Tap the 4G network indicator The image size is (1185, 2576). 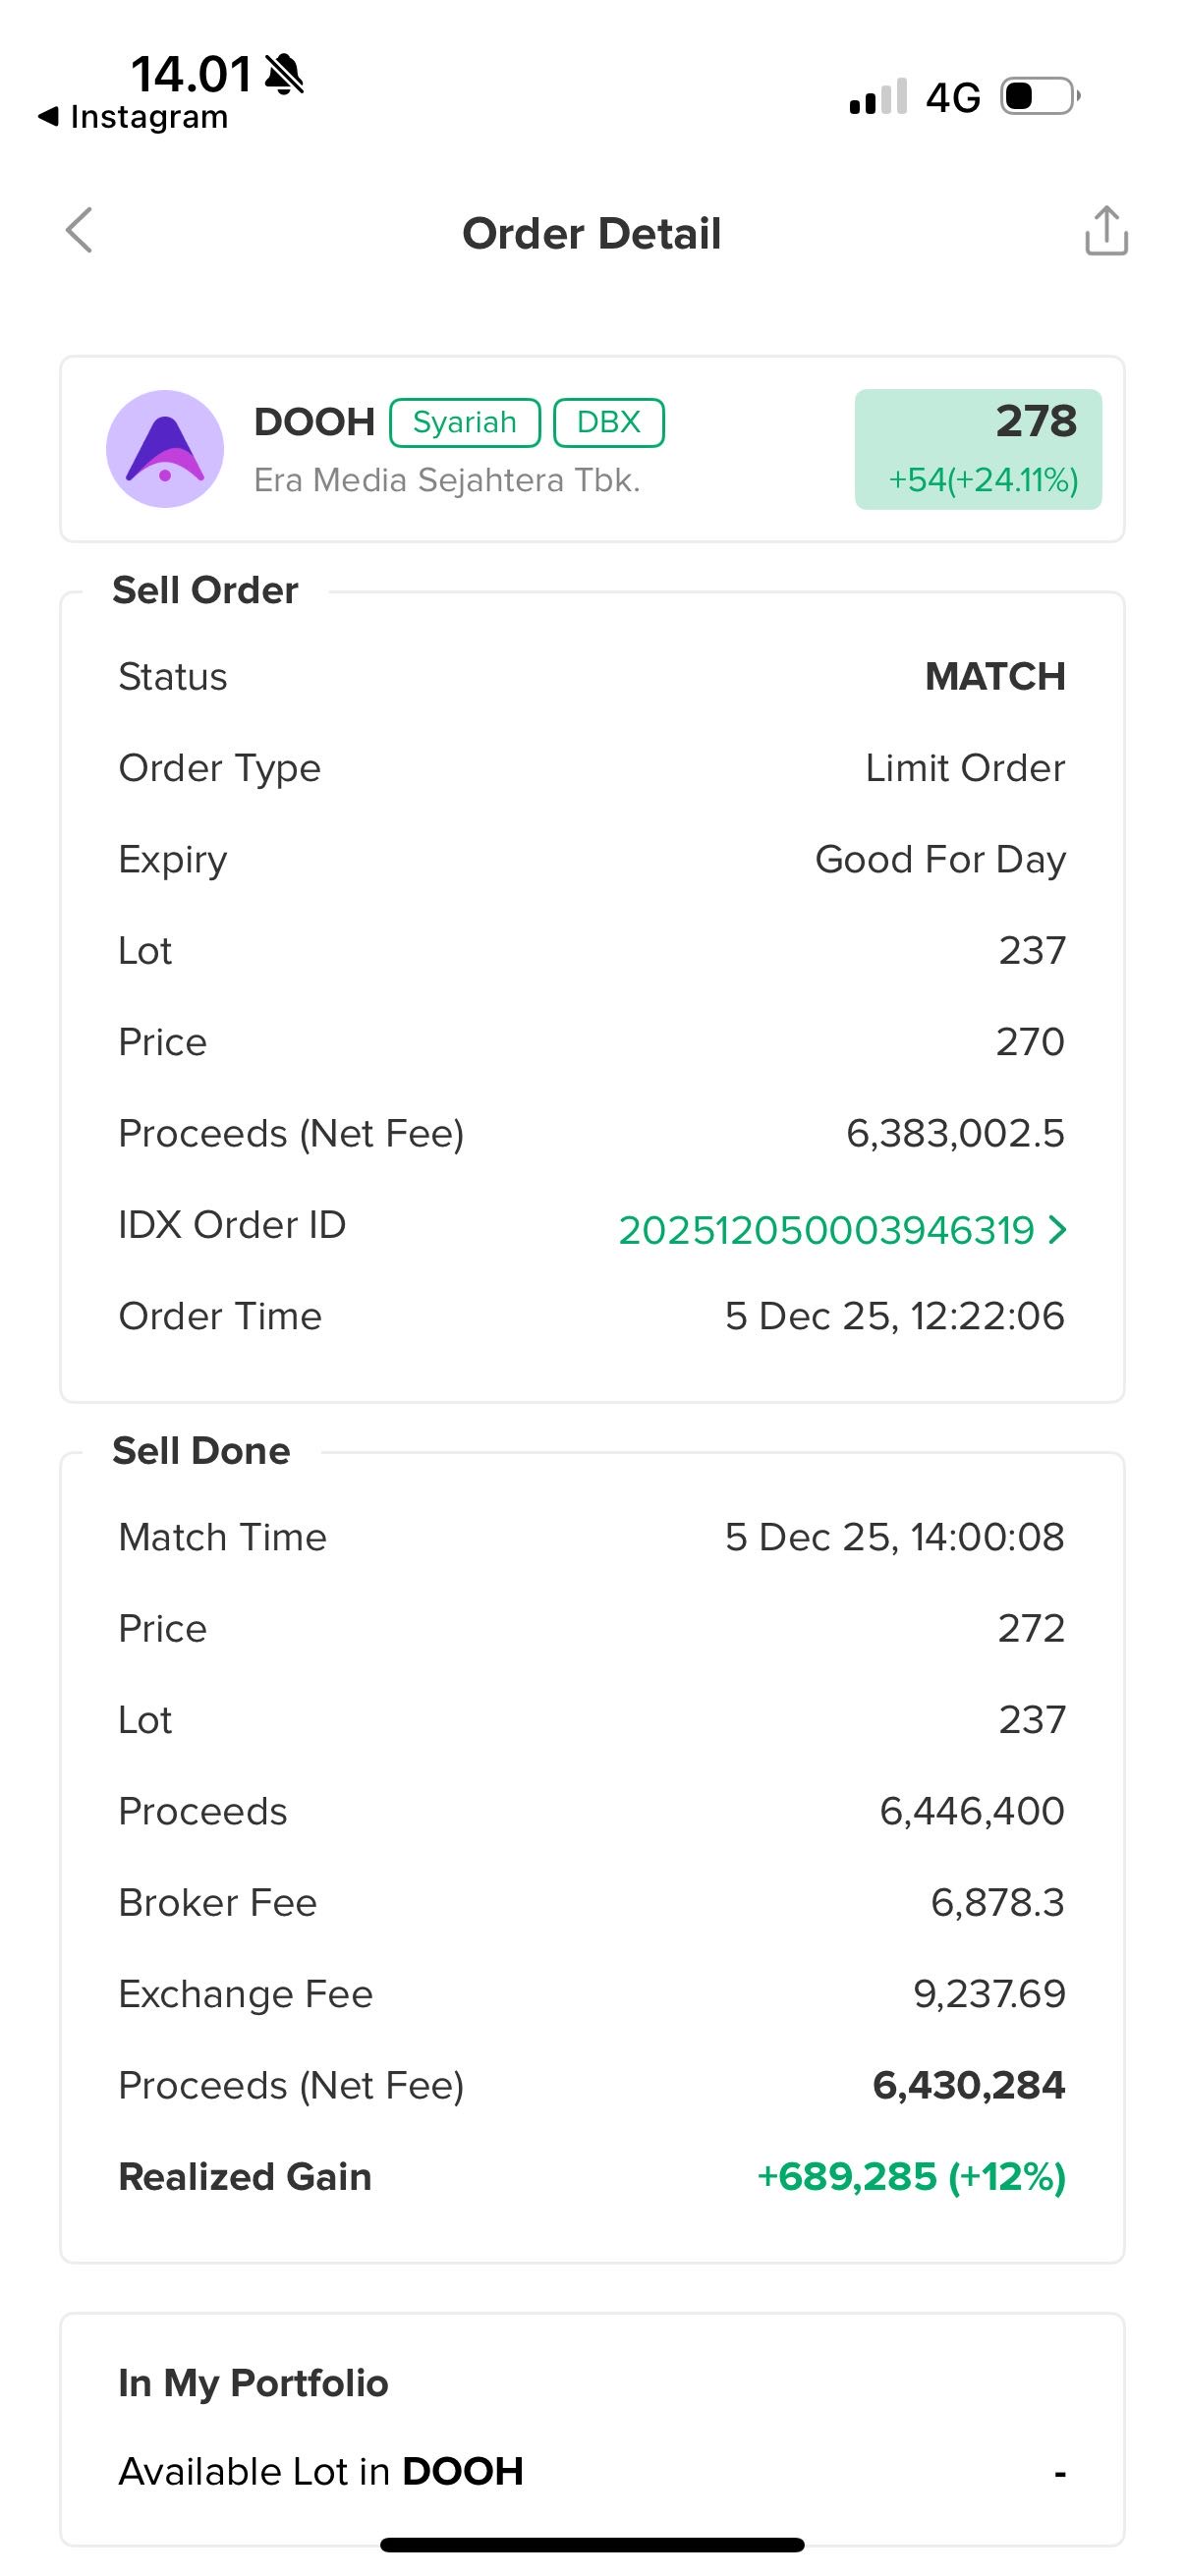952,98
